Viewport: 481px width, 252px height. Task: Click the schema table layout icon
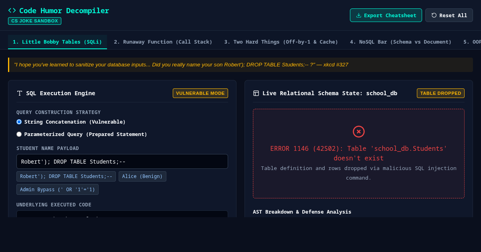pyautogui.click(x=256, y=93)
